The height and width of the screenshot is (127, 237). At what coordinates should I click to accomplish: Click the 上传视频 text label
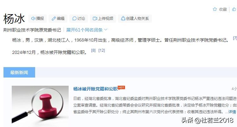pos(105,19)
